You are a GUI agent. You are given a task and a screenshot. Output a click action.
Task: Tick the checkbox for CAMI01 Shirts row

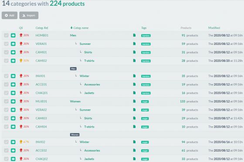click(x=6, y=52)
